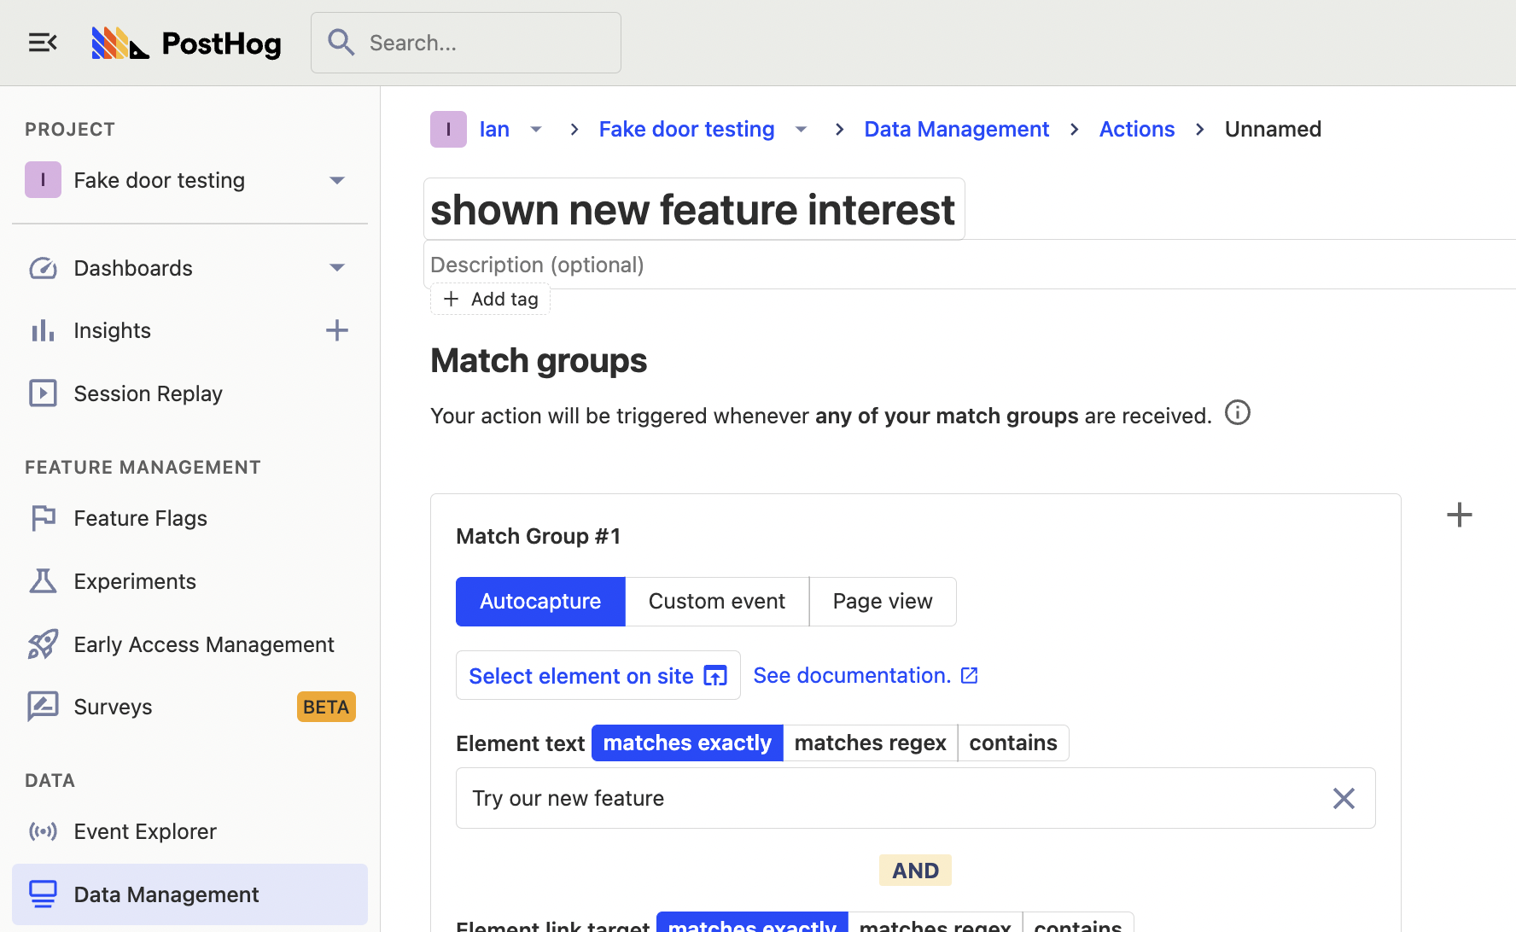
Task: Expand the Dashboards dropdown arrow
Action: pyautogui.click(x=337, y=268)
